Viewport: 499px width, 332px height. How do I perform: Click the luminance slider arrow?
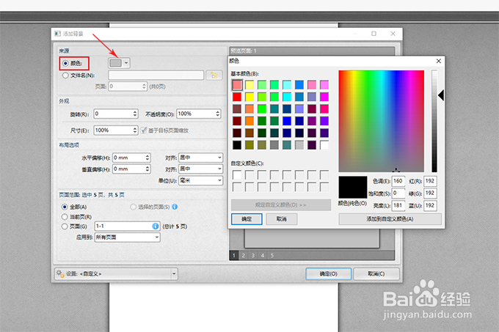click(441, 95)
